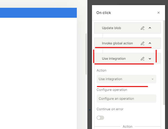
Task: Open the Action dropdown showing Use integration
Action: 126,79
